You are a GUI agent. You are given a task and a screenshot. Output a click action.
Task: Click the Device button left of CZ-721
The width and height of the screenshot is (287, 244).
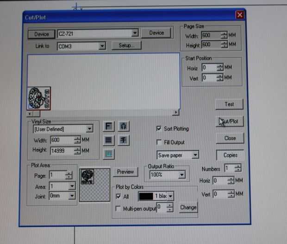click(42, 34)
